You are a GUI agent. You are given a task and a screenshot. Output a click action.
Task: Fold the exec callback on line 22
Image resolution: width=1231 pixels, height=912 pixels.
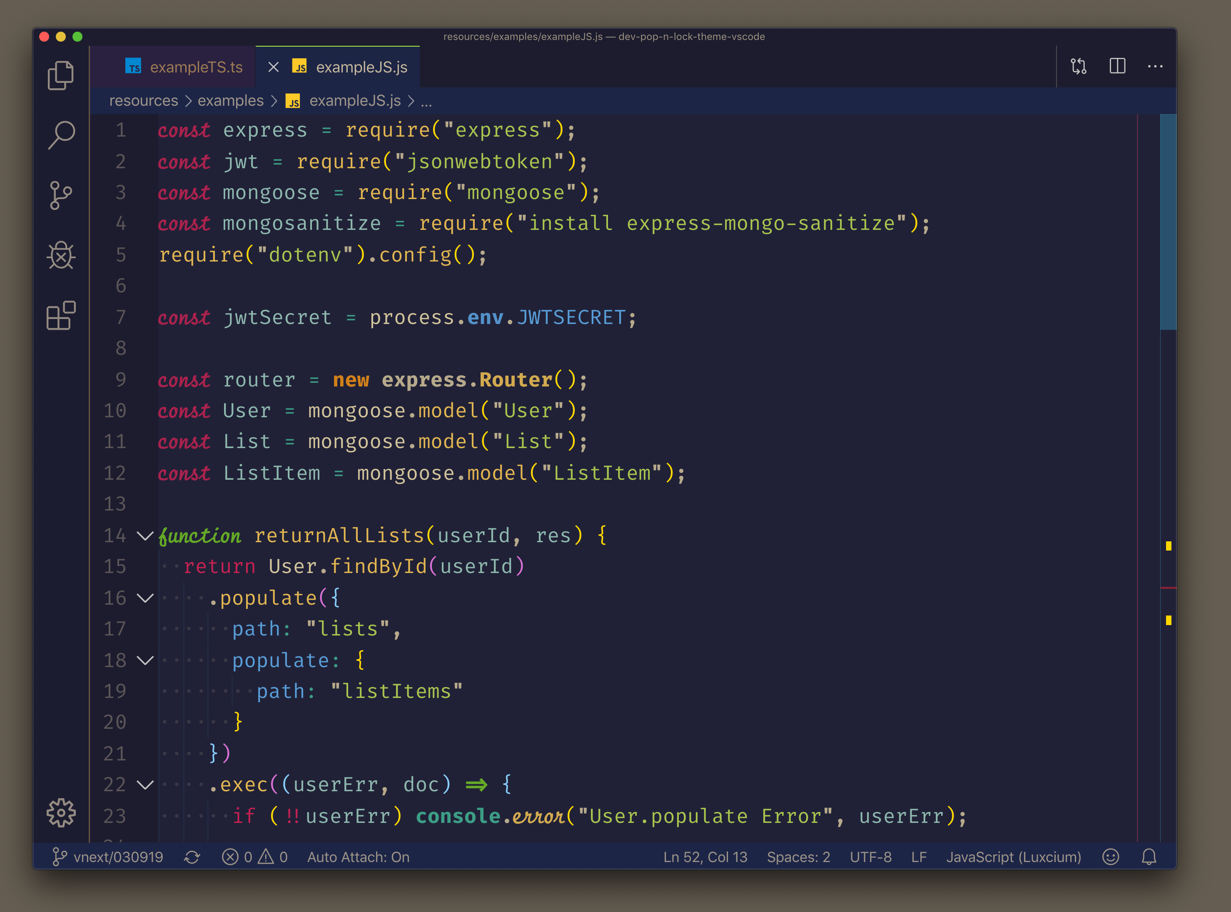(145, 785)
